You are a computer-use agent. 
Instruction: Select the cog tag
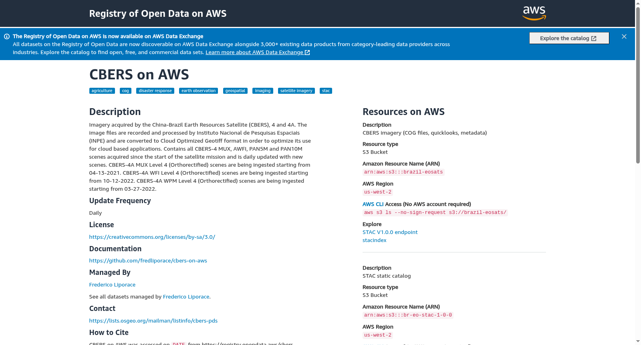click(x=126, y=91)
